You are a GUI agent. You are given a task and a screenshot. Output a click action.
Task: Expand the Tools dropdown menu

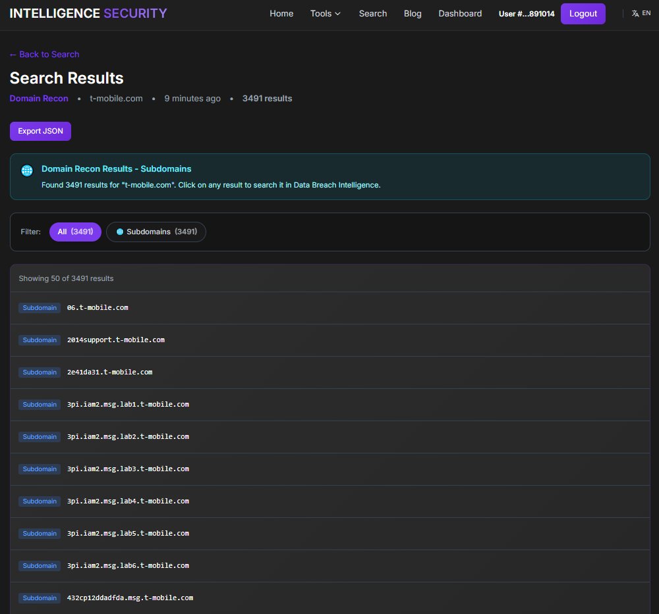coord(326,13)
